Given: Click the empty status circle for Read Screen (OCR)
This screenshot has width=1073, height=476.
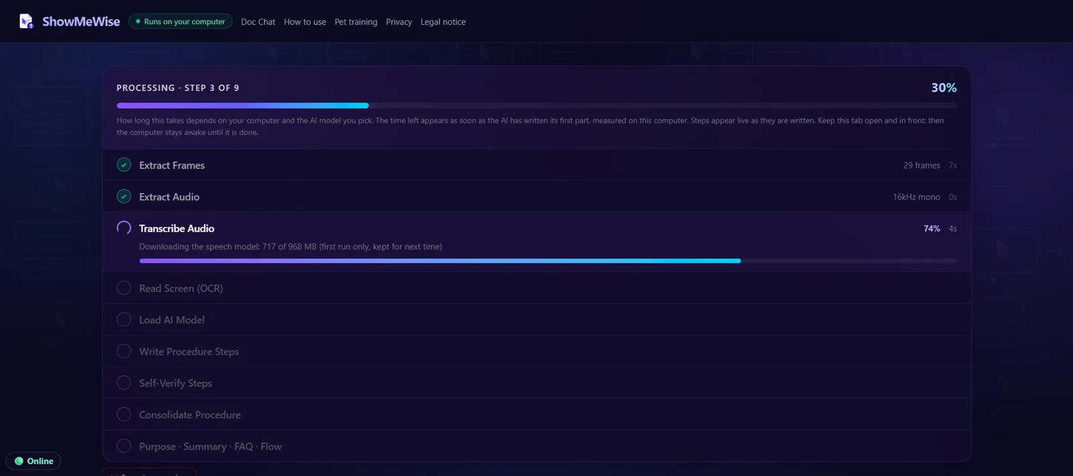Looking at the screenshot, I should click(x=124, y=288).
